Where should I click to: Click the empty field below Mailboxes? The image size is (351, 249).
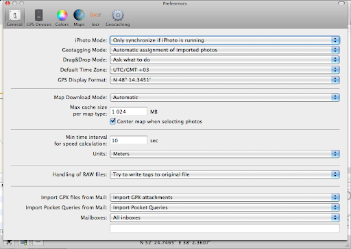(225, 228)
